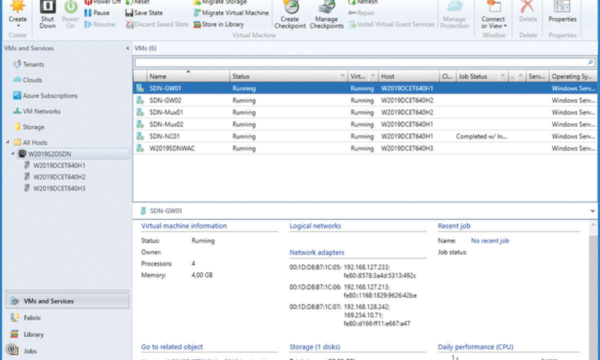The image size is (600, 360).
Task: Select the SDN-Mux02 row
Action: 365,124
